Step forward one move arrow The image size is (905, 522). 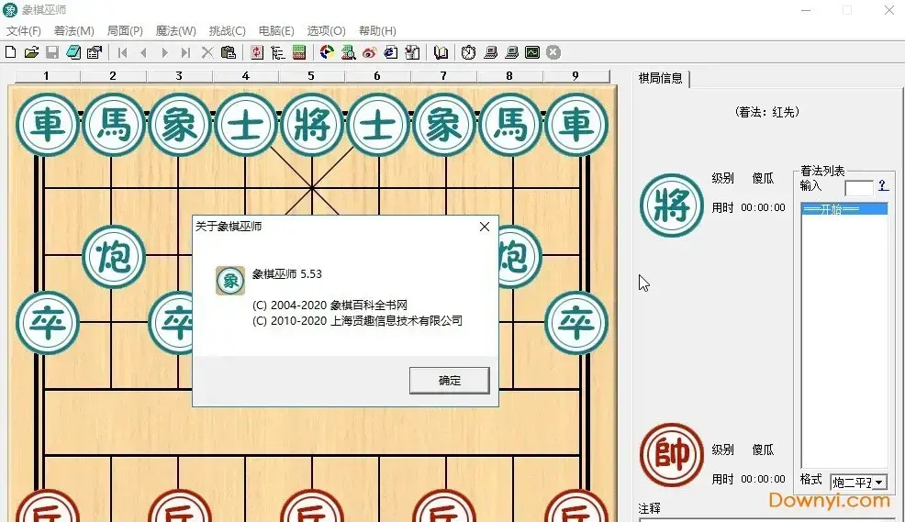point(164,52)
